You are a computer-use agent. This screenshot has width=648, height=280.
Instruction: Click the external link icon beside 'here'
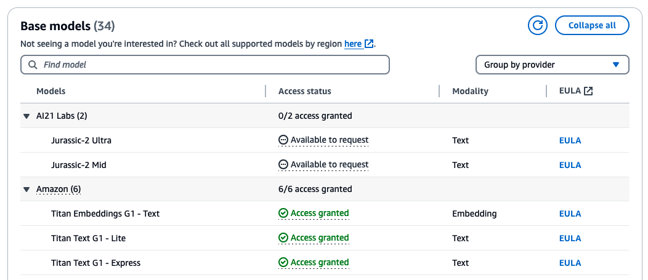369,44
